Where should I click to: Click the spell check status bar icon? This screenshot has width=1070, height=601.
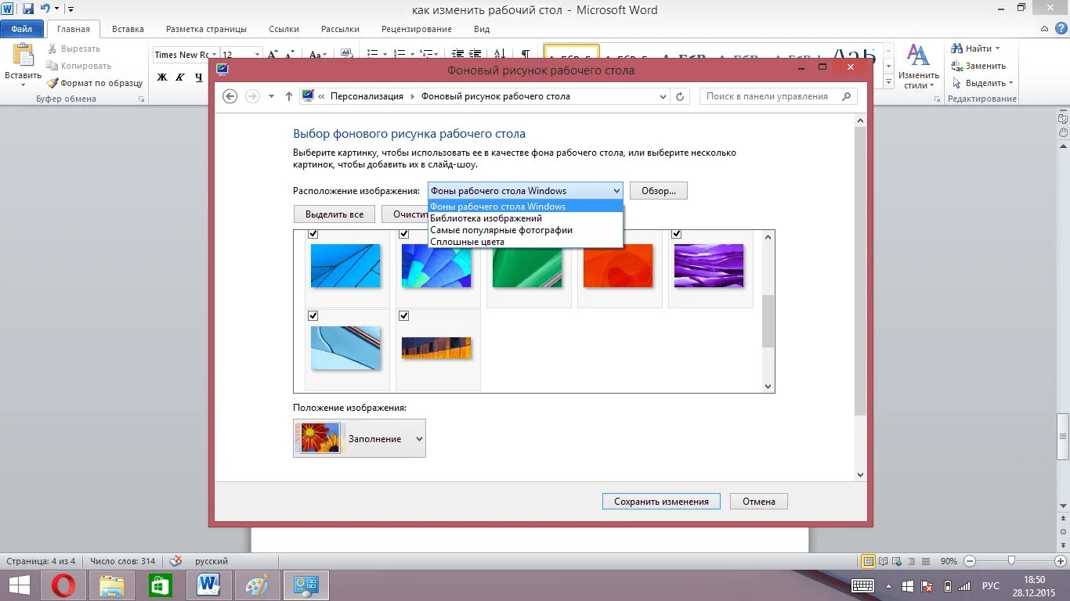(x=176, y=561)
